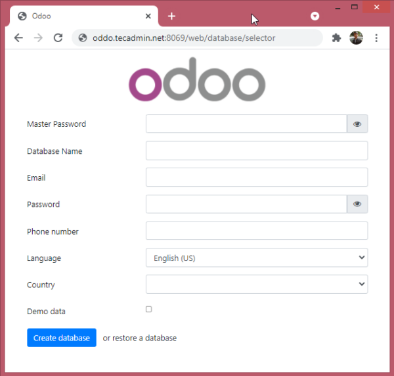Screen dimensions: 394x376
Task: Click the user profile avatar
Action: coord(356,38)
